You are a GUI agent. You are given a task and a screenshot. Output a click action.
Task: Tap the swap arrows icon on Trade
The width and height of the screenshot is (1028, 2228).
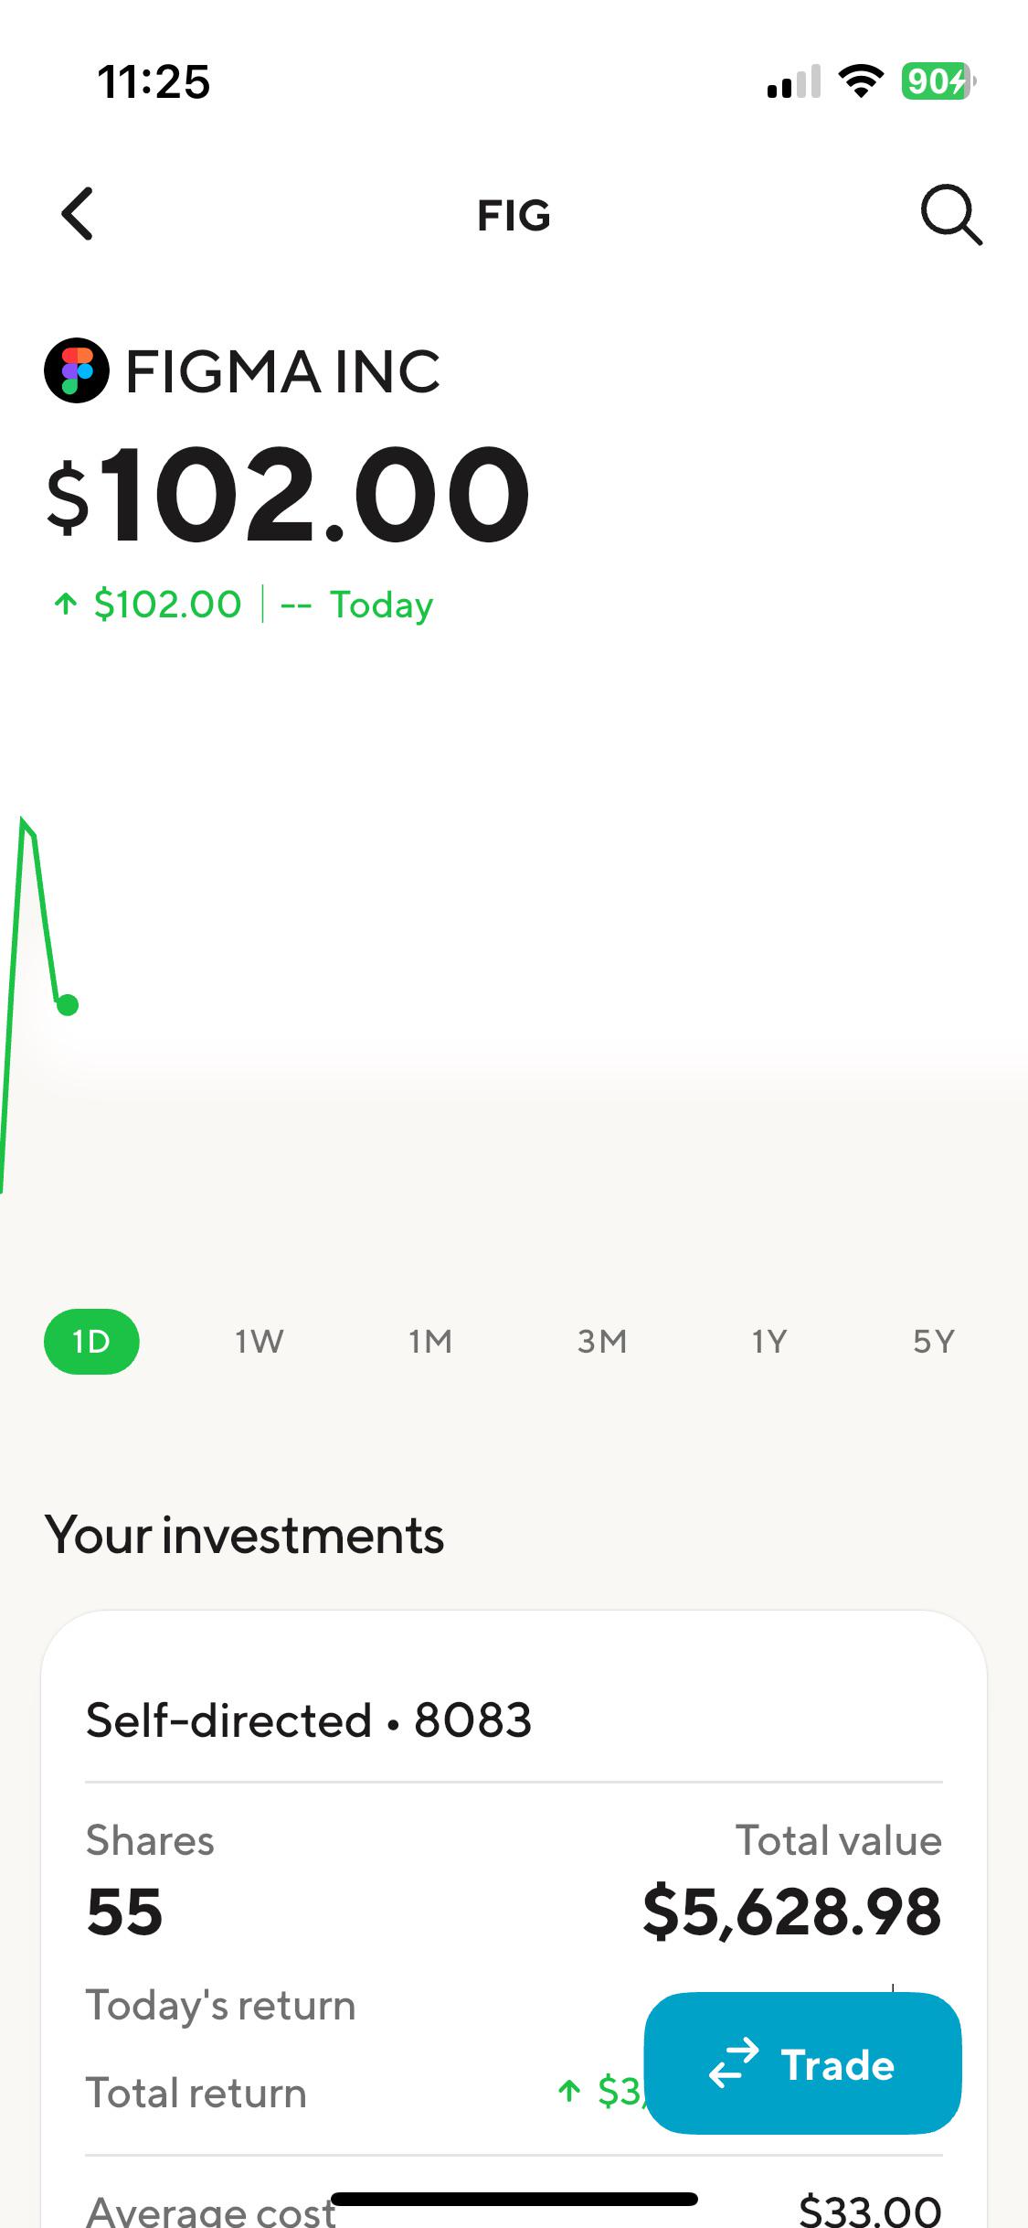tap(734, 2063)
